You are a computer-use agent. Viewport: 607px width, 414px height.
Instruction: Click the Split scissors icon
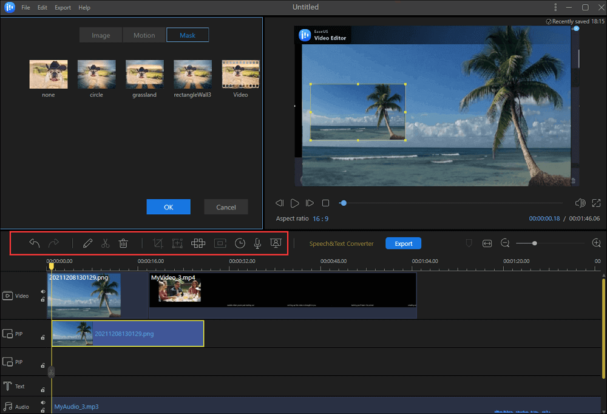pyautogui.click(x=105, y=243)
